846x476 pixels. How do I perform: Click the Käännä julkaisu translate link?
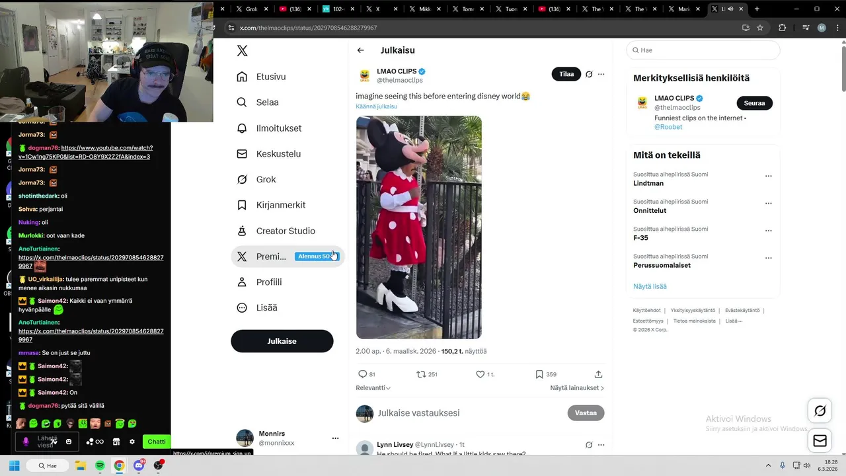pos(376,106)
